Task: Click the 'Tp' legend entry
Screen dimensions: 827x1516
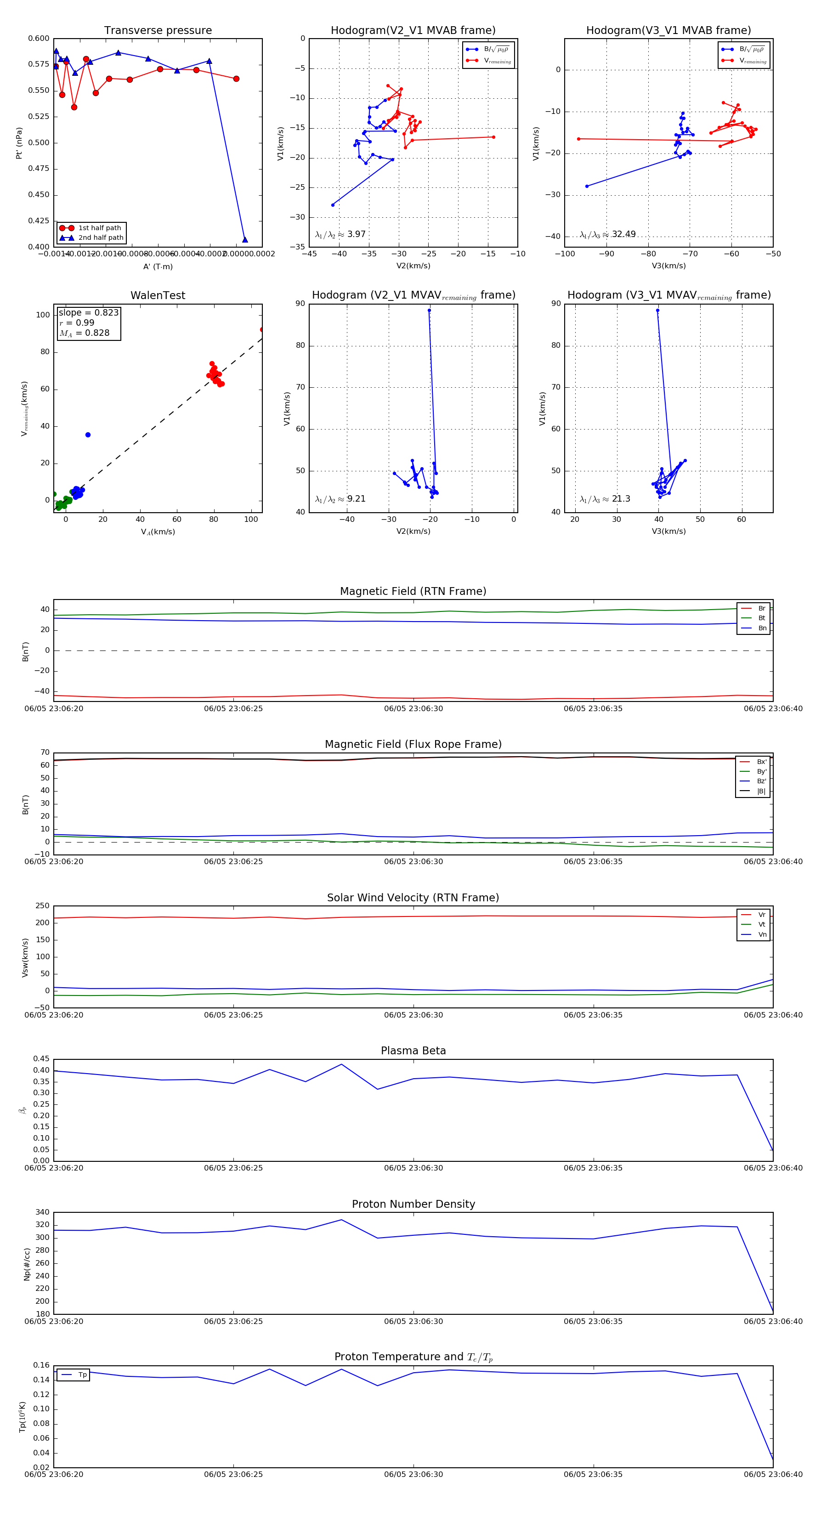Action: [x=74, y=1375]
